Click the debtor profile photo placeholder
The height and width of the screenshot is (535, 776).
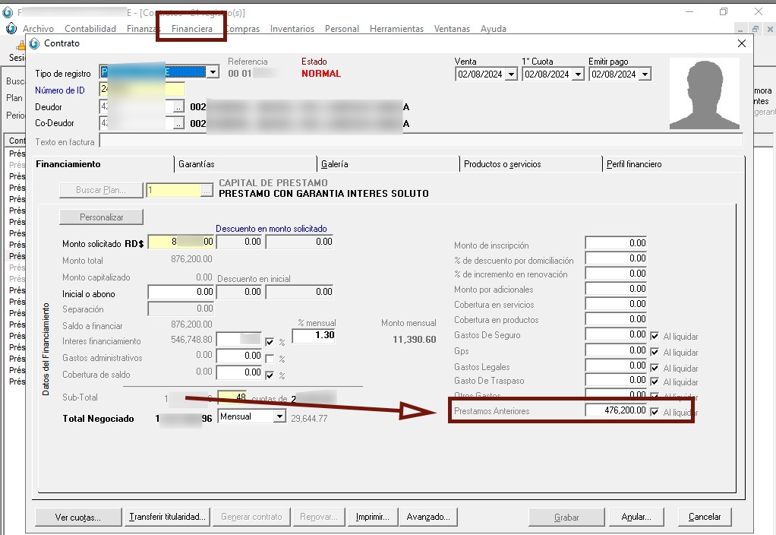point(704,94)
